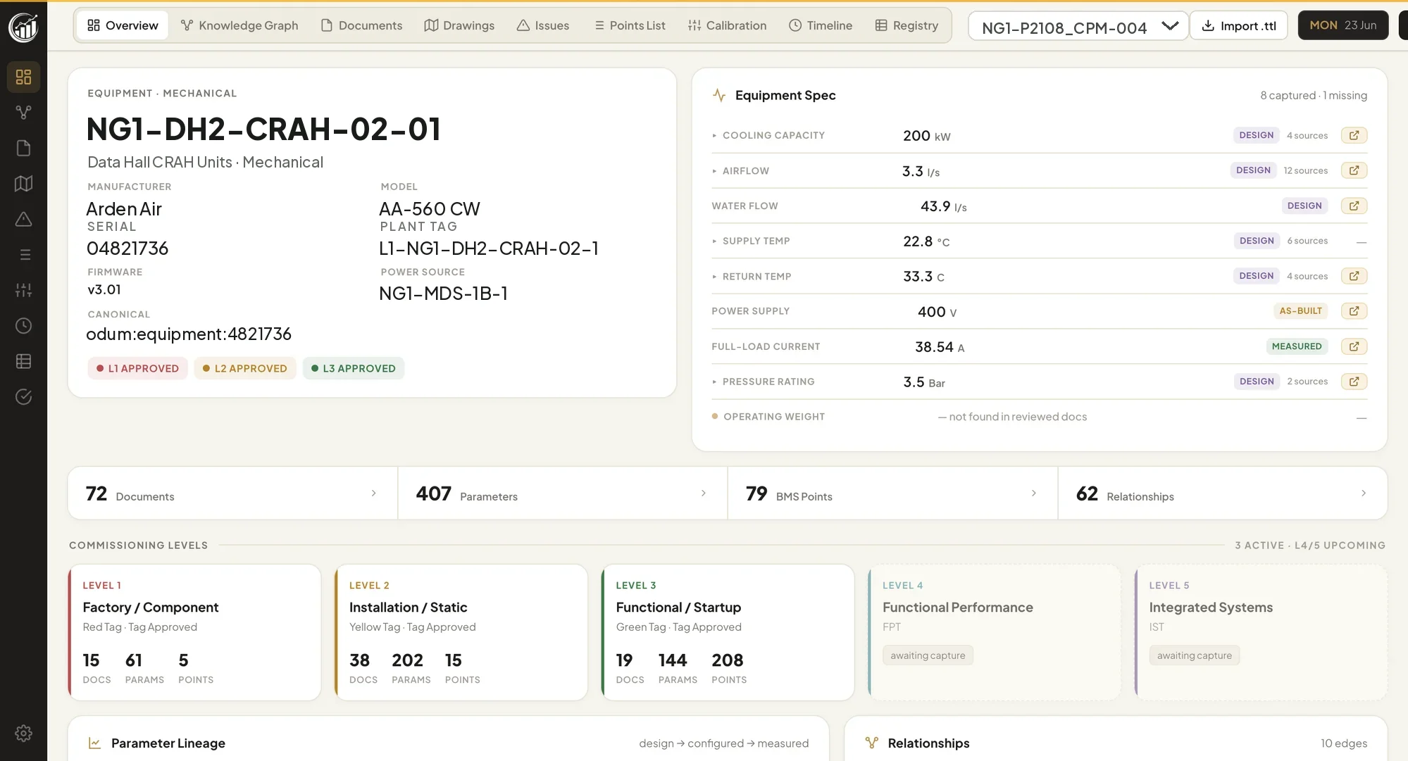
Task: Open the 79 BMS Points stat card
Action: [892, 493]
